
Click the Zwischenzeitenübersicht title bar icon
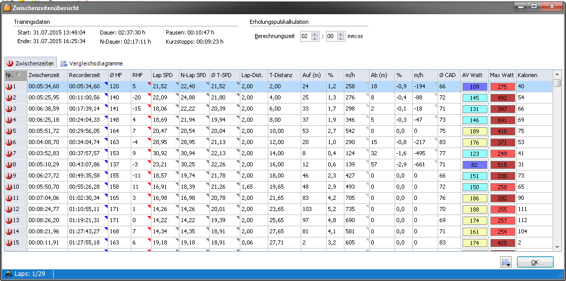(7, 7)
